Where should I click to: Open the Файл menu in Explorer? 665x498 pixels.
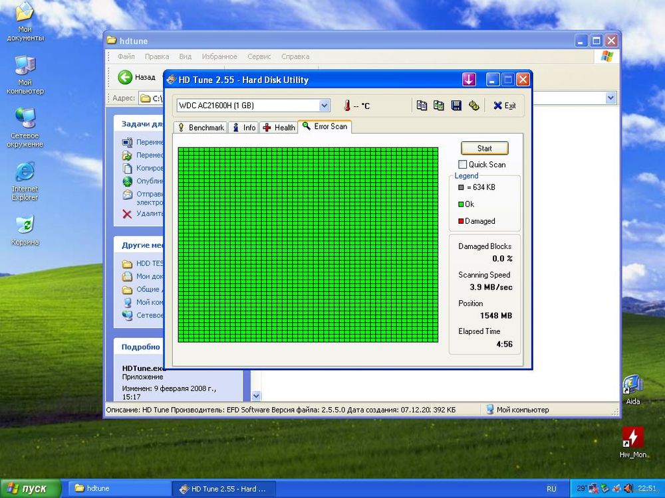coord(126,57)
